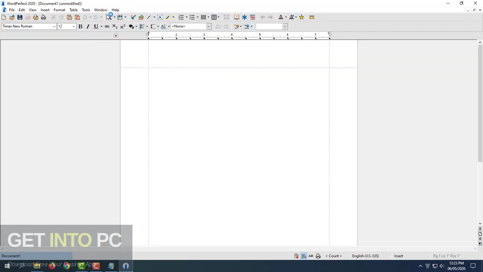Click the font color paint bucket icon
Screen dimensions: 483x272
[131, 26]
